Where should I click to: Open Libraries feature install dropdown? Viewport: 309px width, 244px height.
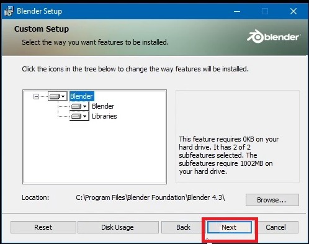79,116
